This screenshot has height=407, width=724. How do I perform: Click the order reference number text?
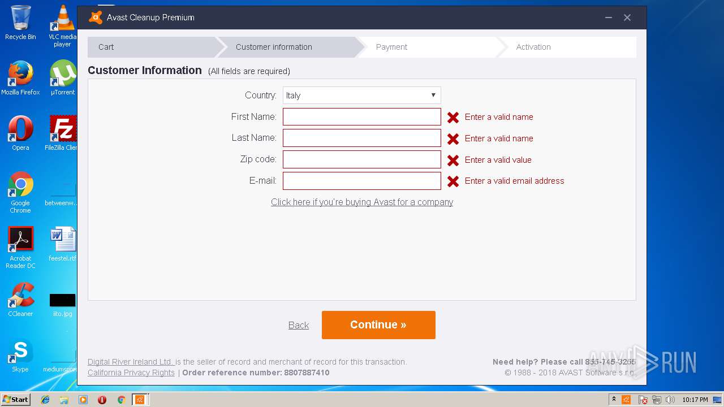(256, 373)
